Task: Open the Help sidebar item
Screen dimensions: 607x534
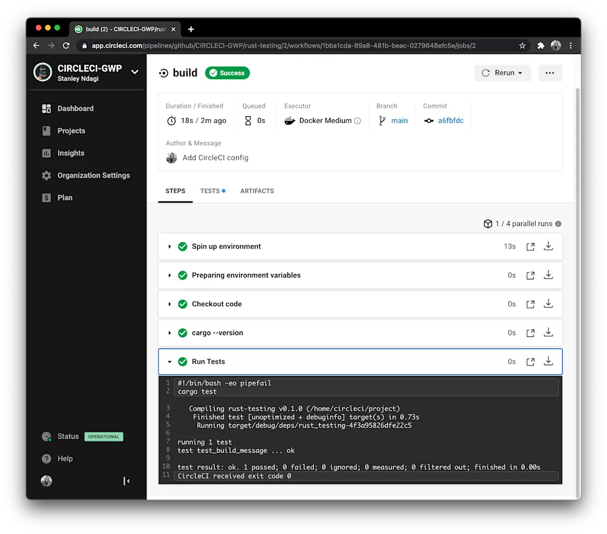Action: point(57,458)
